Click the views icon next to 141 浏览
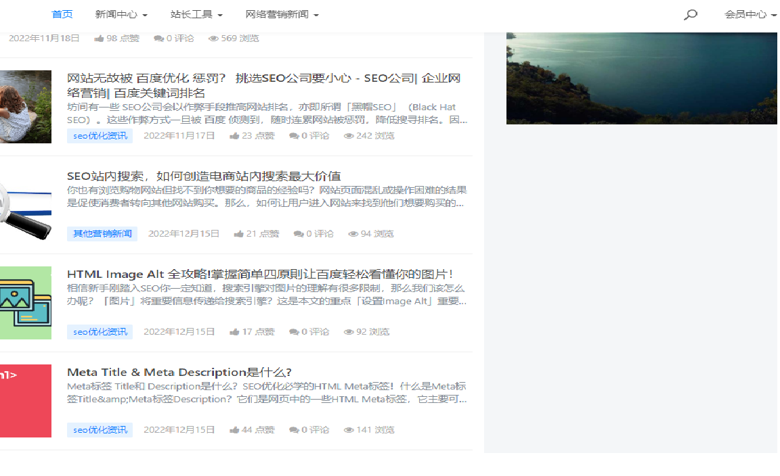Screen dimensions: 780x476 point(349,429)
